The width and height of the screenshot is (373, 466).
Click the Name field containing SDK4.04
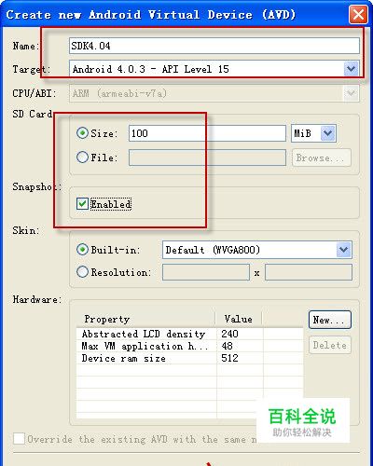[214, 46]
